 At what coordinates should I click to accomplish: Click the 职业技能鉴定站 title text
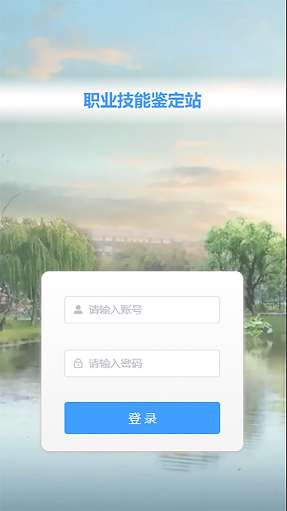point(142,101)
